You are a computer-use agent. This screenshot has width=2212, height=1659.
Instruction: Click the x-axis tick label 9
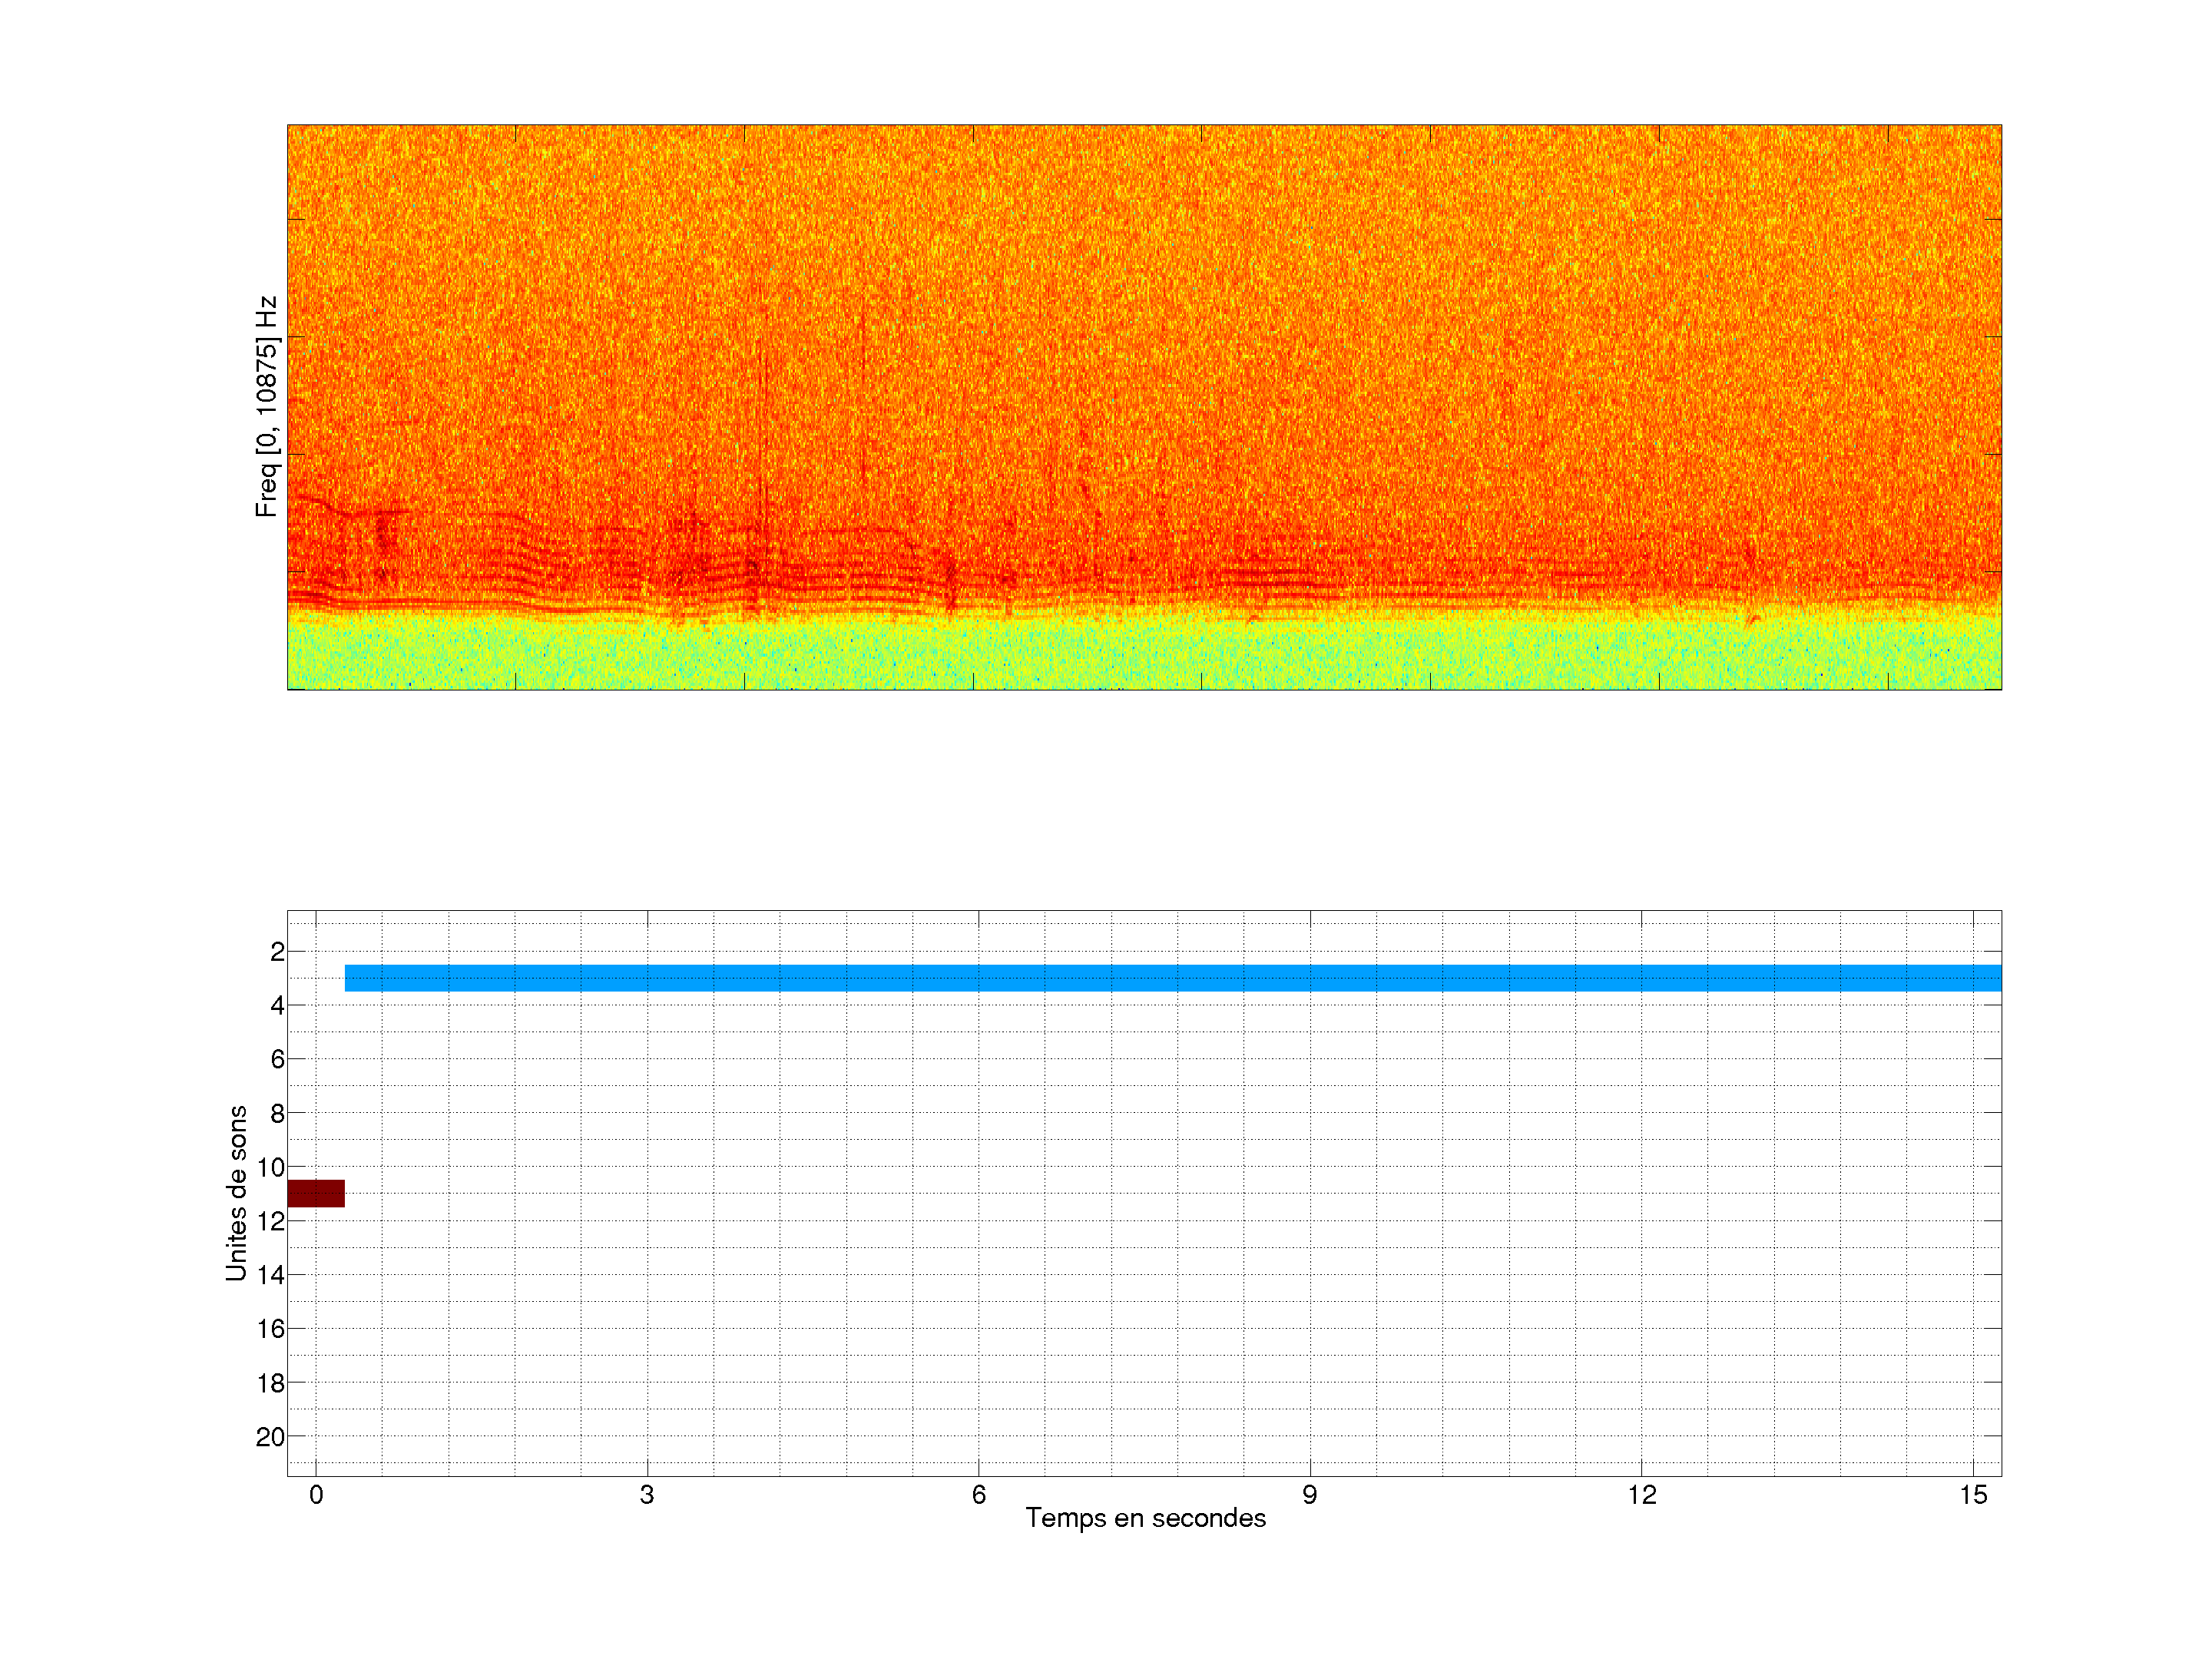[x=1309, y=1495]
